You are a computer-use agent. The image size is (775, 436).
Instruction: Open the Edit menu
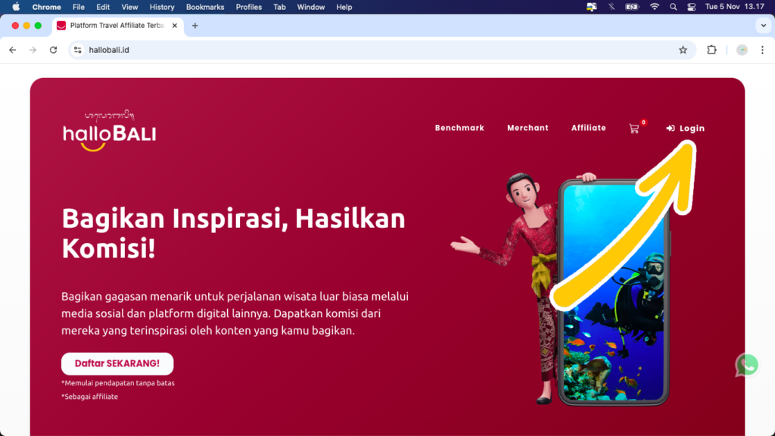103,7
